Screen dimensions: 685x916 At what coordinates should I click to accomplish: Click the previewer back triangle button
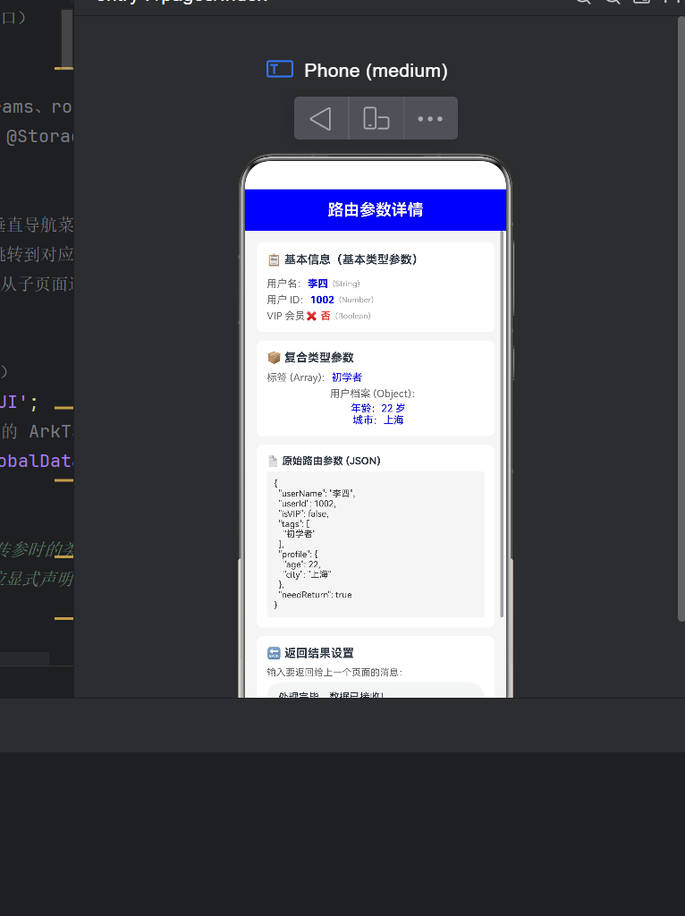point(321,119)
